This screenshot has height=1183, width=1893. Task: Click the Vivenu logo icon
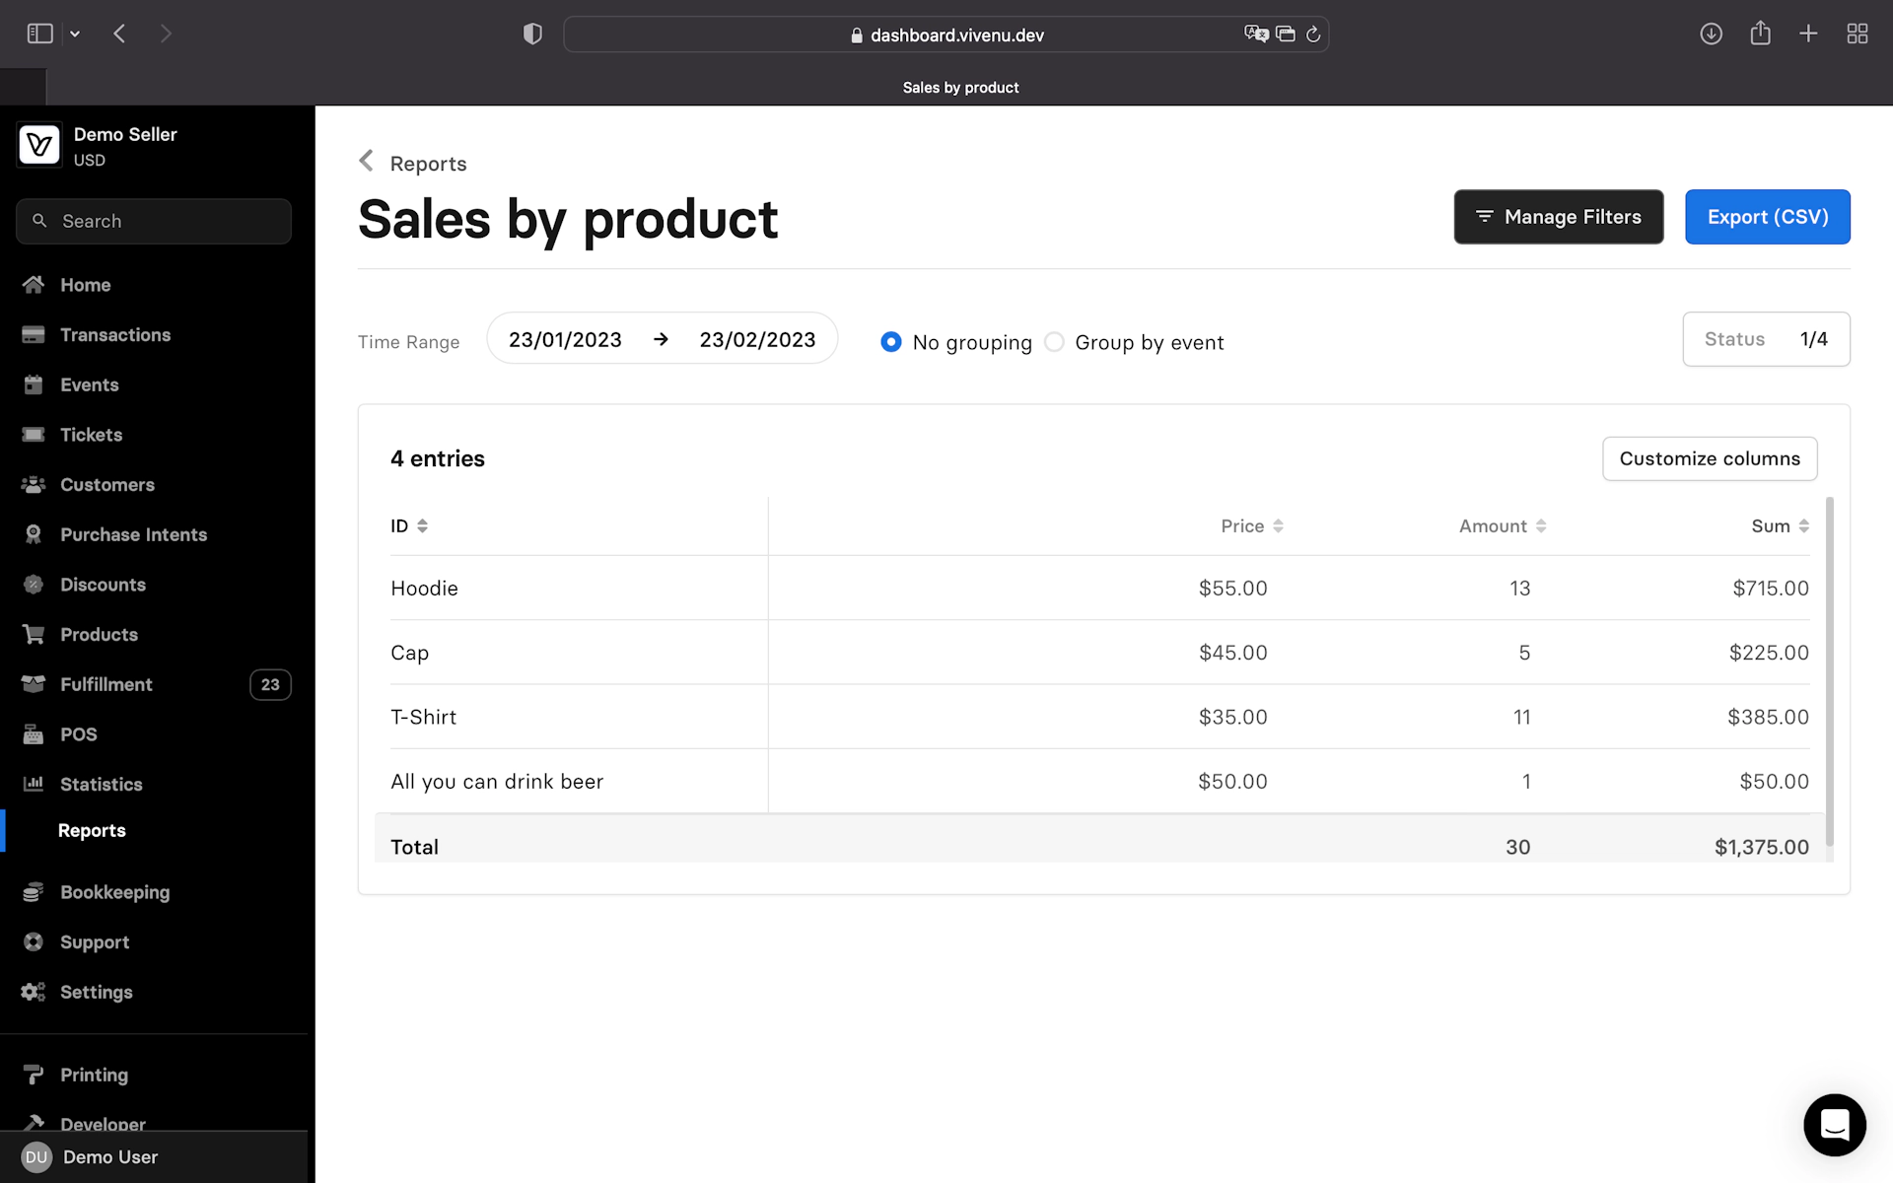pyautogui.click(x=39, y=146)
